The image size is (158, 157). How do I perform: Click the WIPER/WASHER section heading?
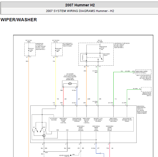(19, 20)
